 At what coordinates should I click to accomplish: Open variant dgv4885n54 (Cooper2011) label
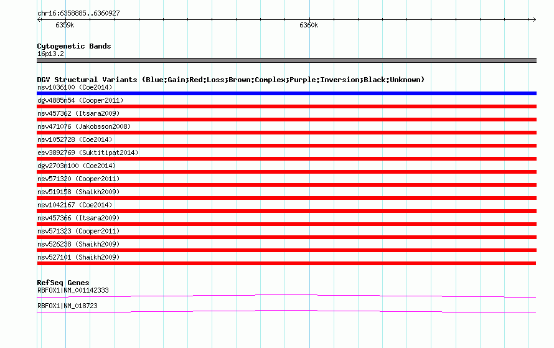80,100
